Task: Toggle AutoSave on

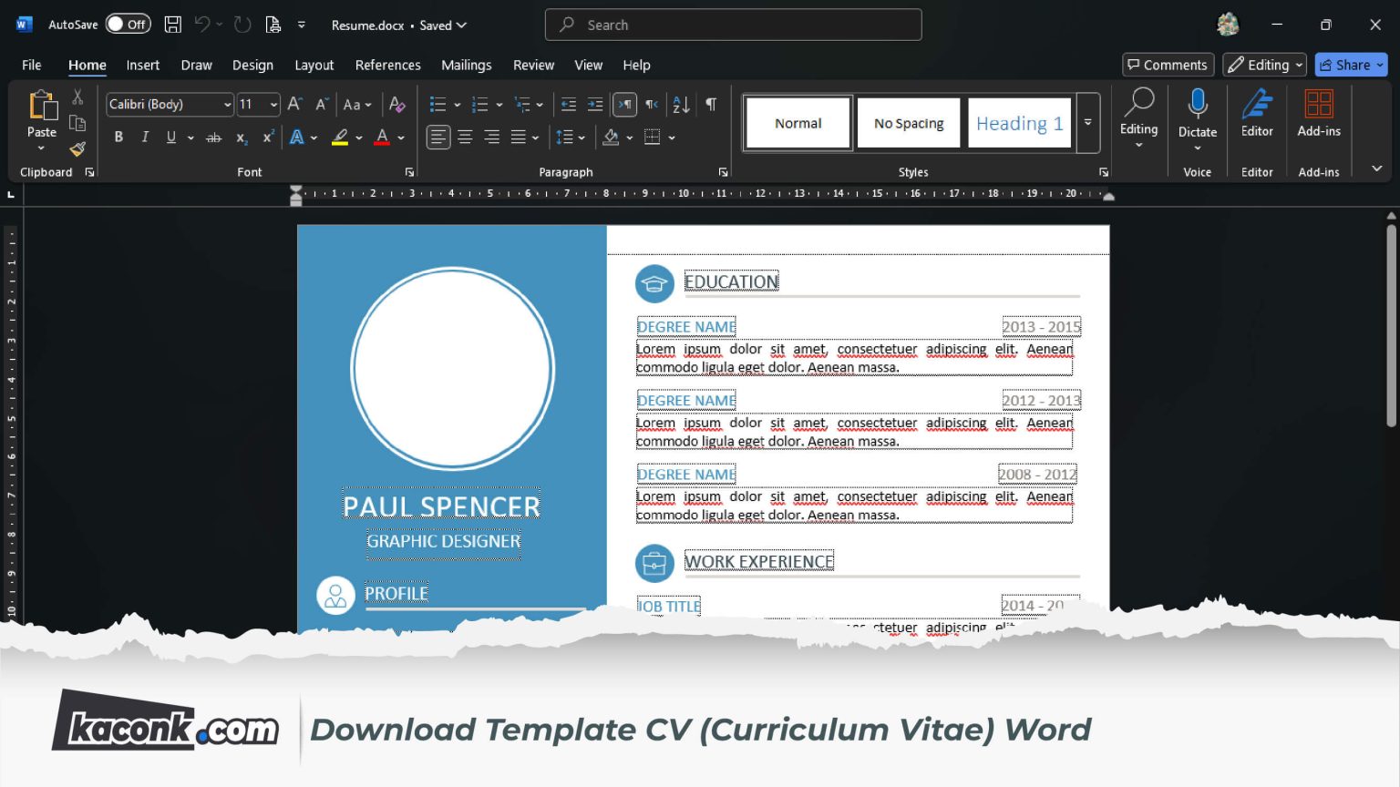Action: (127, 25)
